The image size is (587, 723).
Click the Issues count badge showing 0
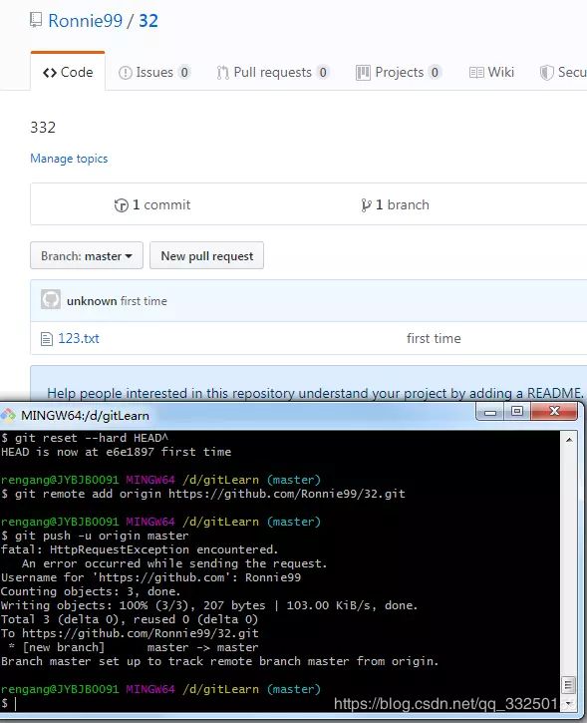[x=184, y=73]
